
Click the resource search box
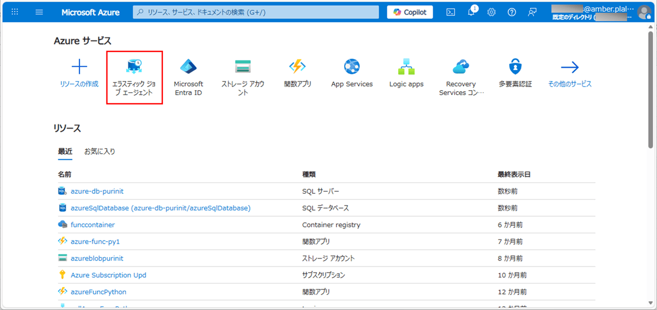(x=256, y=12)
